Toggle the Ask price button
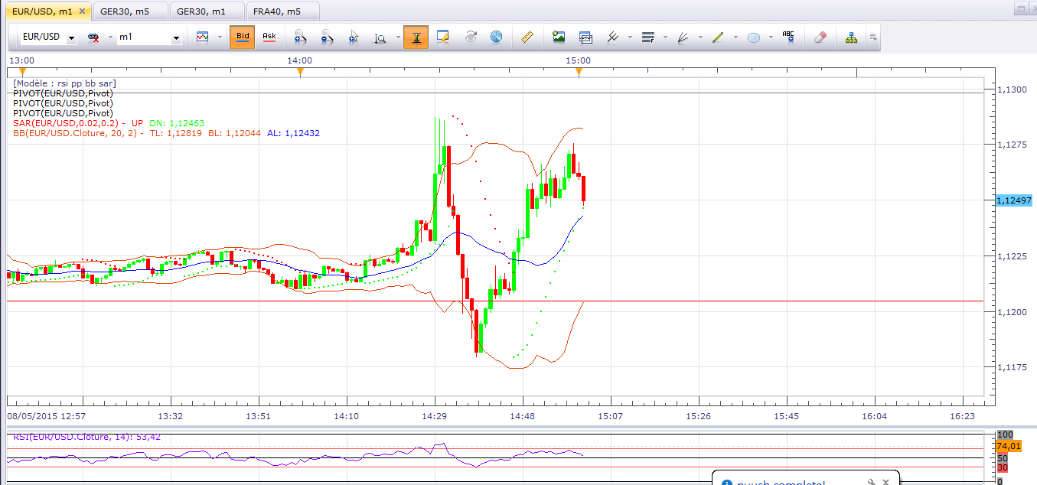Image resolution: width=1037 pixels, height=485 pixels. coord(269,37)
